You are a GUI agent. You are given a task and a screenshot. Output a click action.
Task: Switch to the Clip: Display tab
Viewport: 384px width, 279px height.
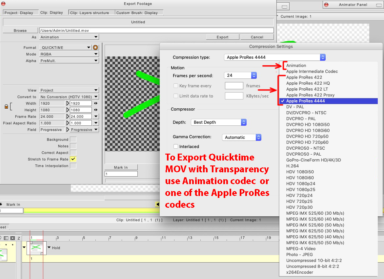tap(51, 12)
